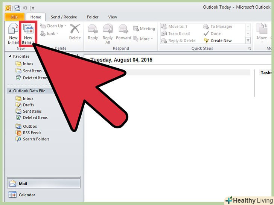Switch to the Folder tab
274x205 pixels.
(x=93, y=17)
